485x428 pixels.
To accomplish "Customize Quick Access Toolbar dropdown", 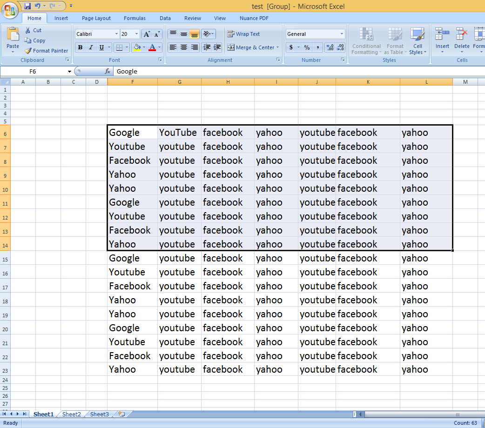I will [71, 6].
